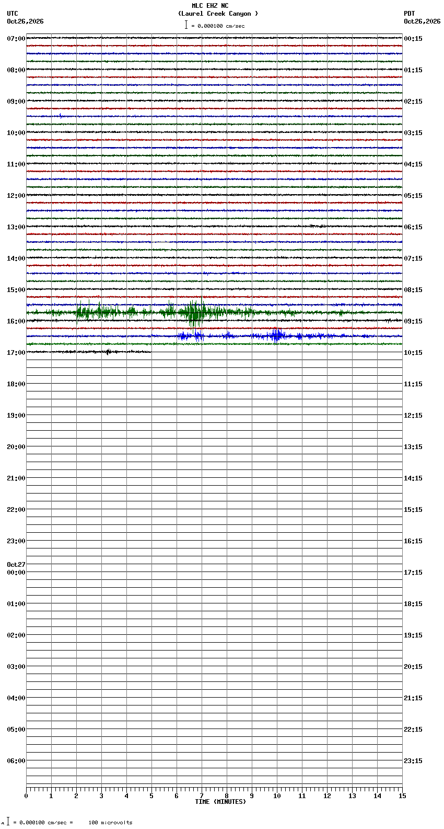Click the '07:00' UTC time label
Viewport: 444px width, 829px height.
click(16, 39)
